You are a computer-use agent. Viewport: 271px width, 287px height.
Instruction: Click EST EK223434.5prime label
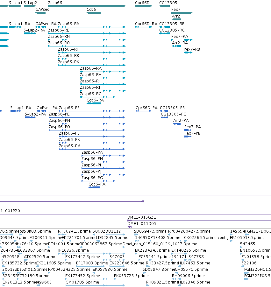(152, 250)
